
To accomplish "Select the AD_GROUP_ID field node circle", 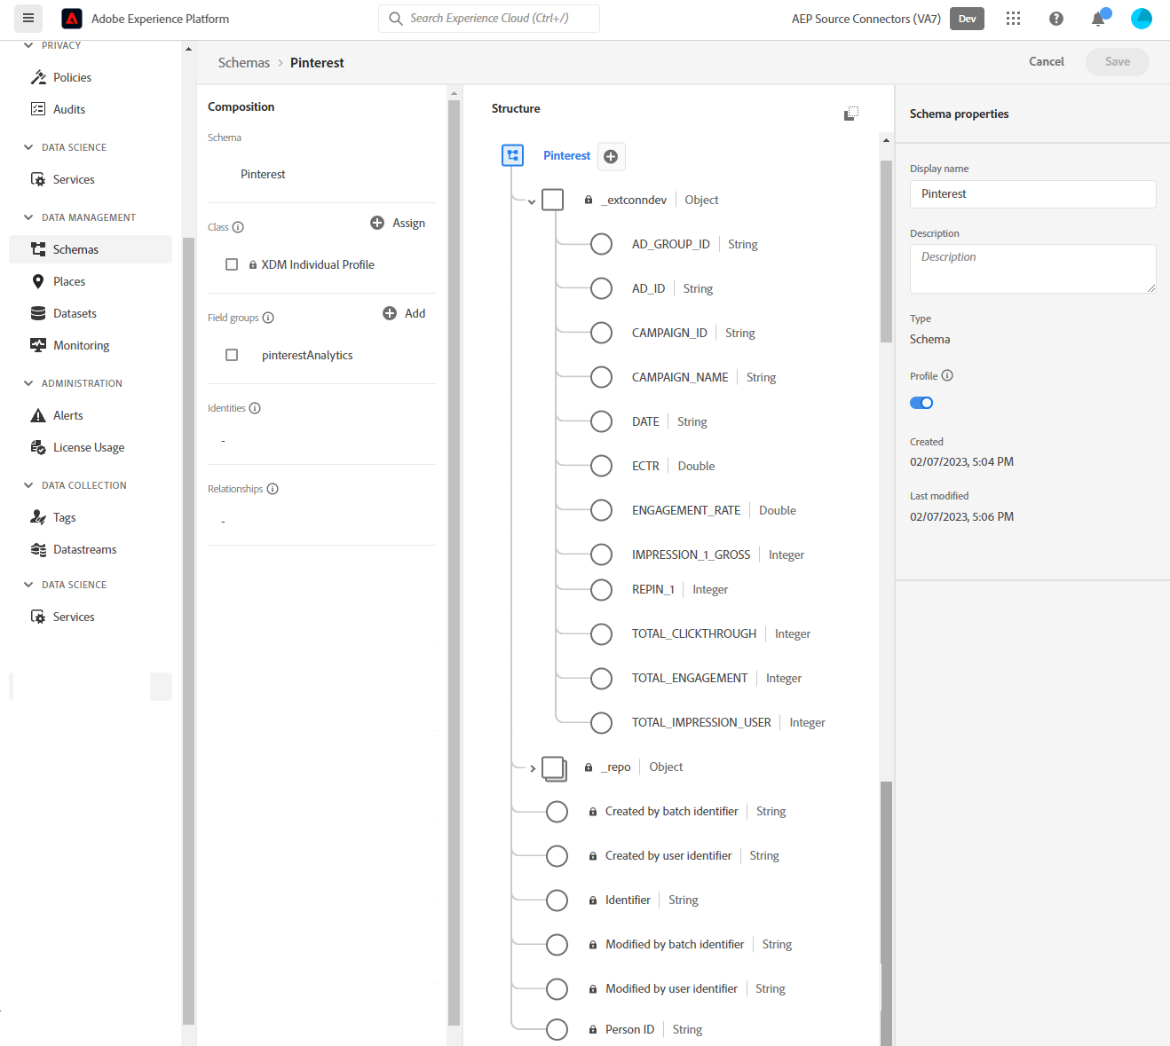I will point(601,244).
